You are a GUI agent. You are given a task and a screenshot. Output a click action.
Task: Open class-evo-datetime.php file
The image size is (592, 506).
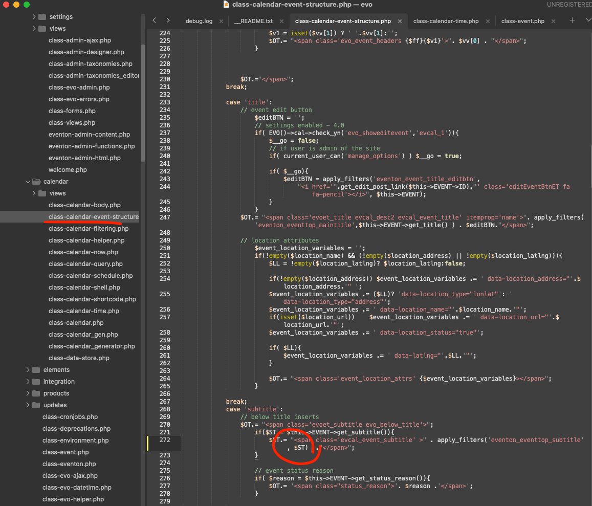coord(77,487)
